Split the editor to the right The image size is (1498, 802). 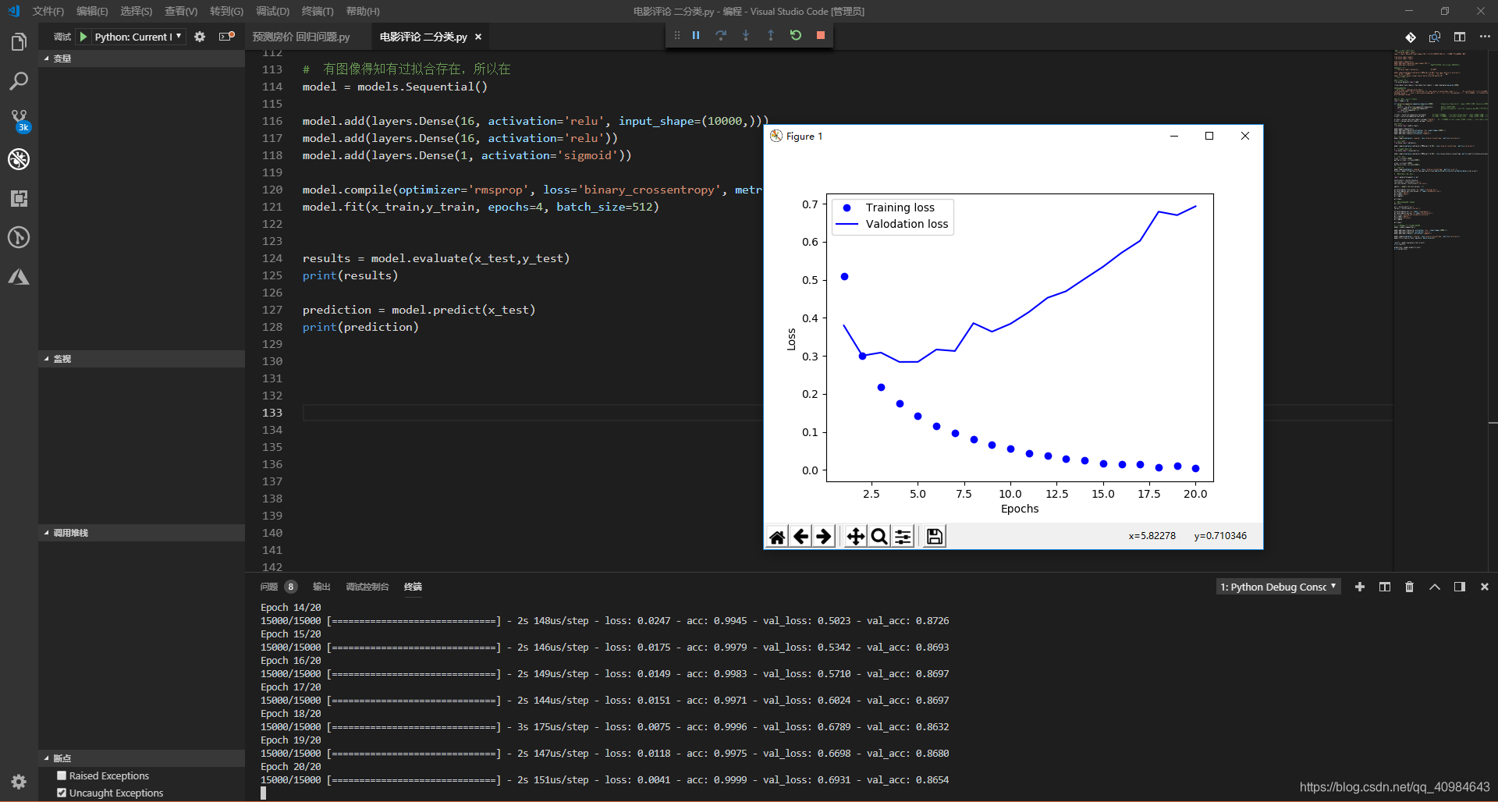[x=1460, y=37]
